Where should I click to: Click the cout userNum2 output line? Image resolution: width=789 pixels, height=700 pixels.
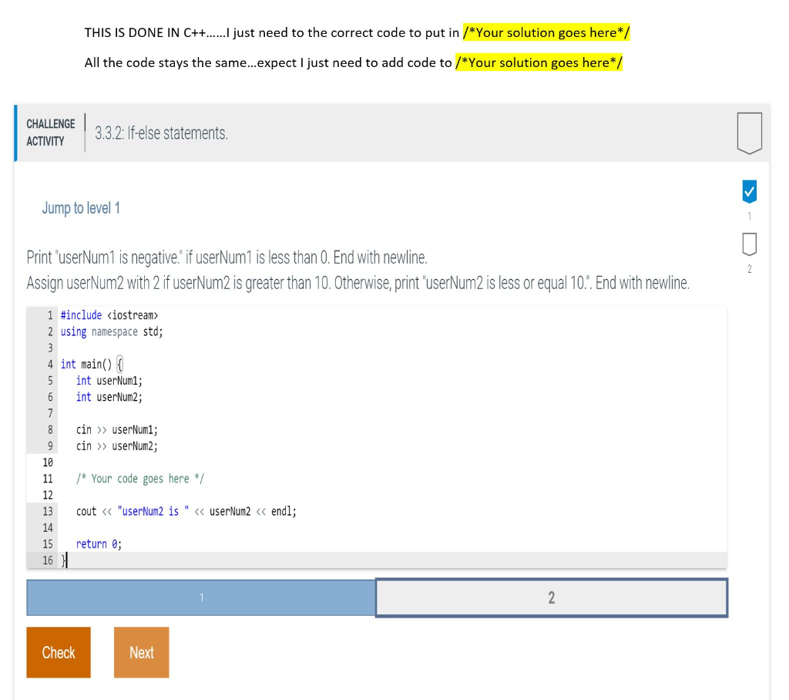[186, 511]
